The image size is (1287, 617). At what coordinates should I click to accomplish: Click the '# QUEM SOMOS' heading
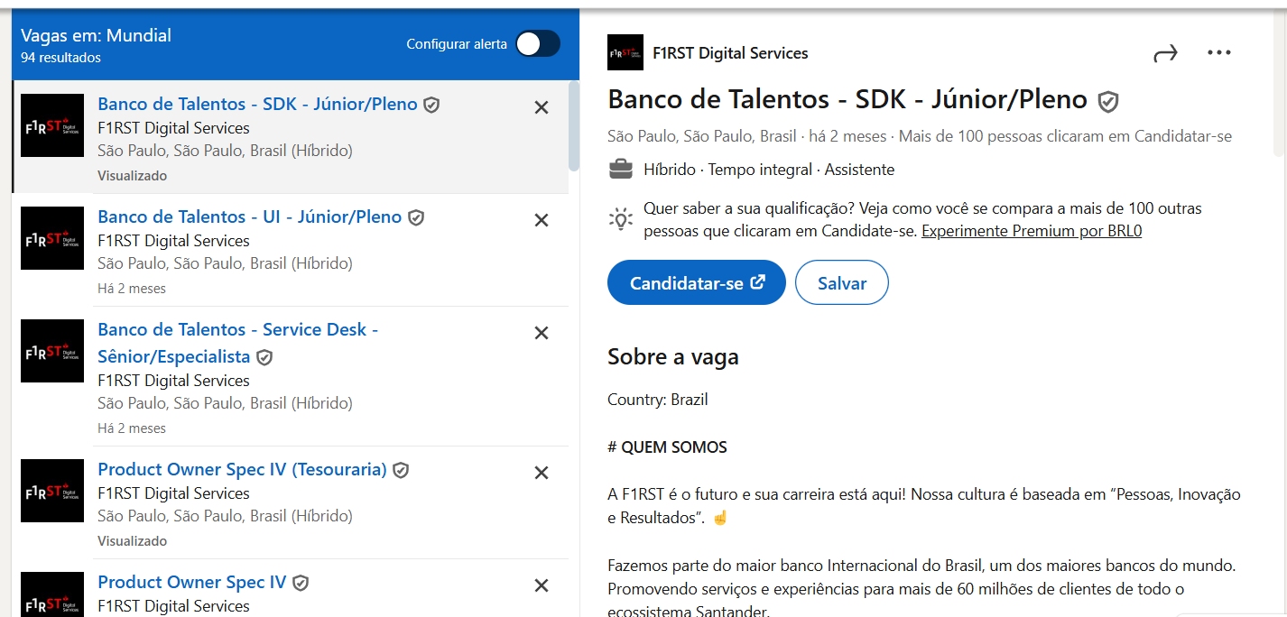[x=667, y=447]
